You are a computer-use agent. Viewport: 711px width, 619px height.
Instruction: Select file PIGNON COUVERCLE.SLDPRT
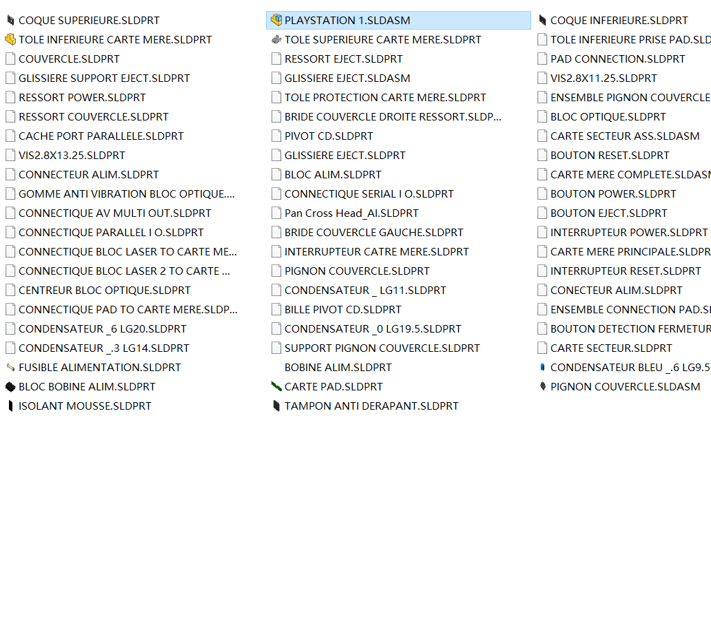click(x=357, y=271)
